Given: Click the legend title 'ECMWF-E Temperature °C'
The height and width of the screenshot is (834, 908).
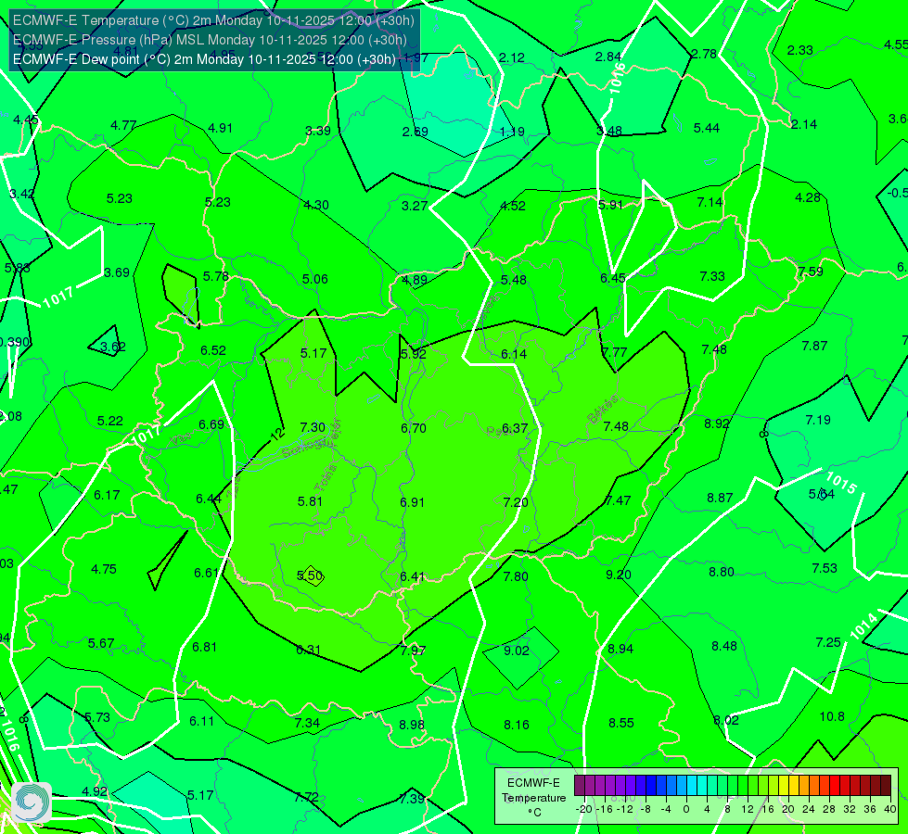Looking at the screenshot, I should coord(533,798).
